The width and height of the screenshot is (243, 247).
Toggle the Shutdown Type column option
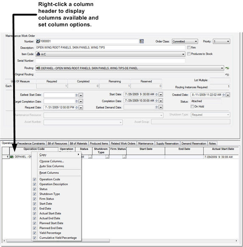tap(34, 194)
